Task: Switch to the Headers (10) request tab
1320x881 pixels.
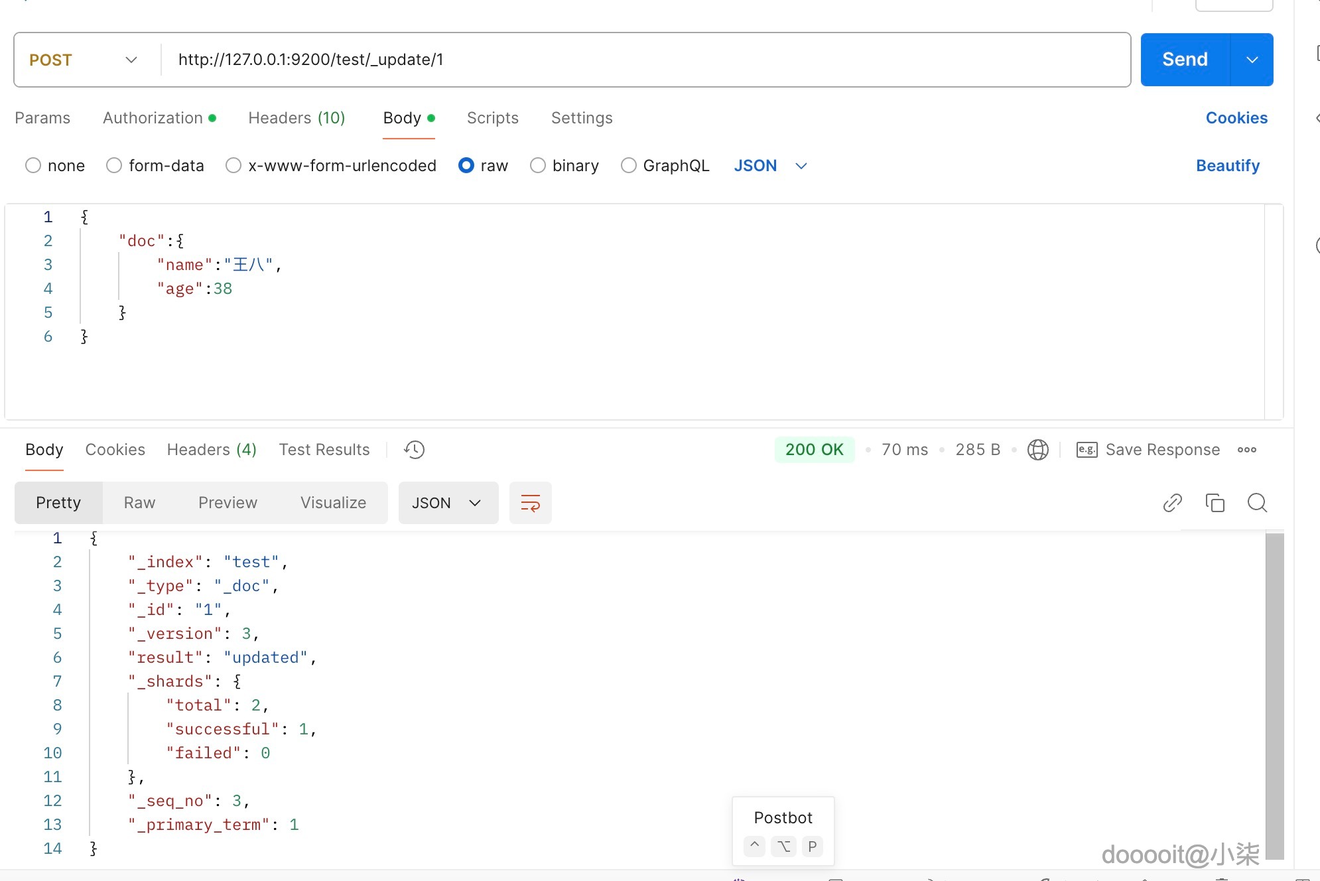Action: click(297, 118)
